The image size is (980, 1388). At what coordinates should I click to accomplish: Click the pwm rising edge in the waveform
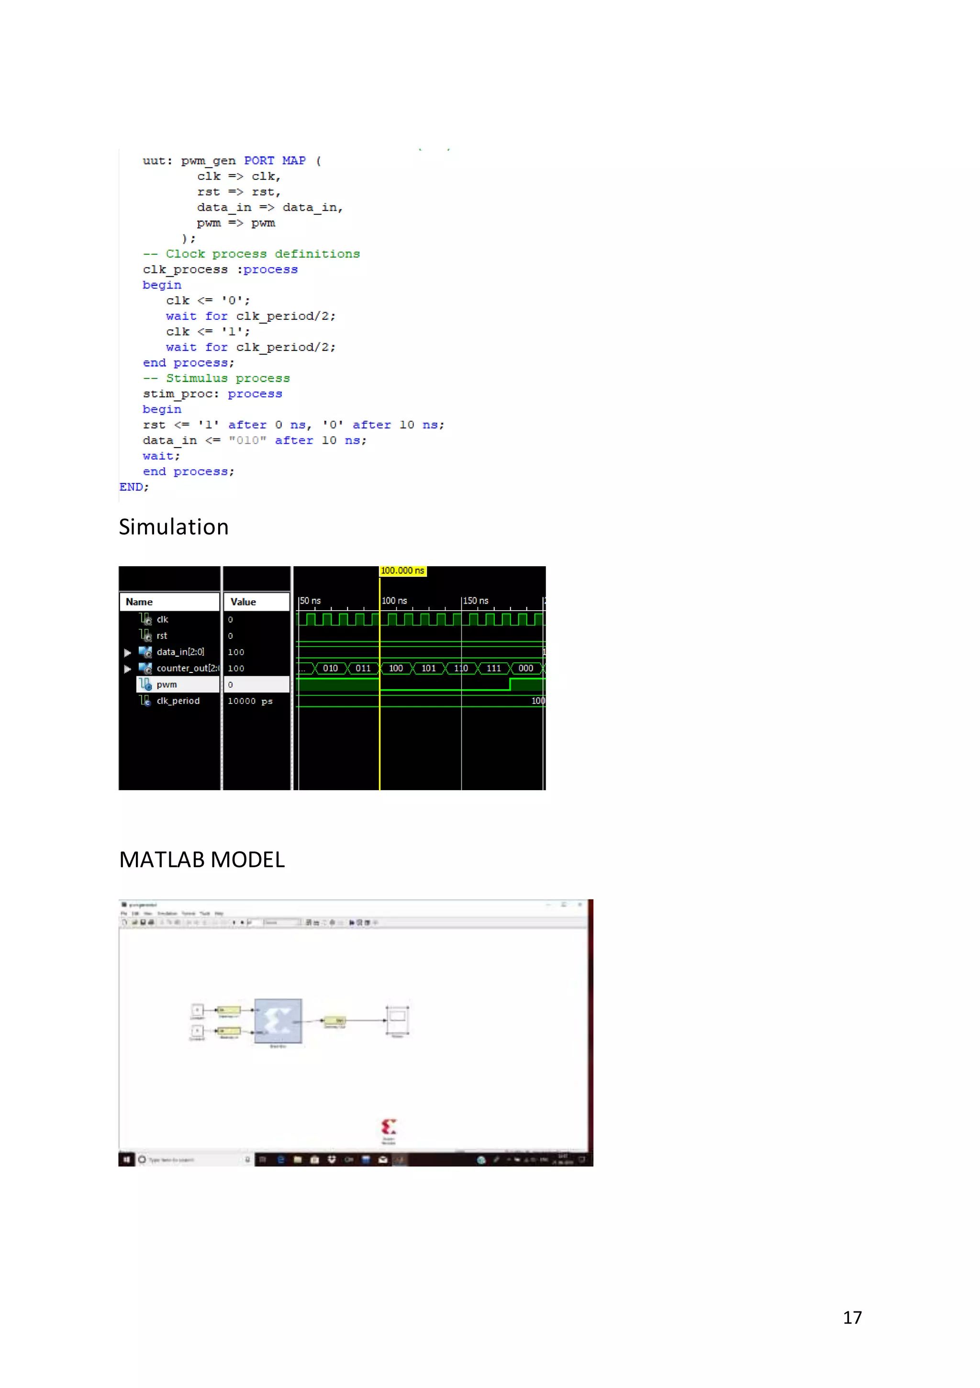coord(510,684)
